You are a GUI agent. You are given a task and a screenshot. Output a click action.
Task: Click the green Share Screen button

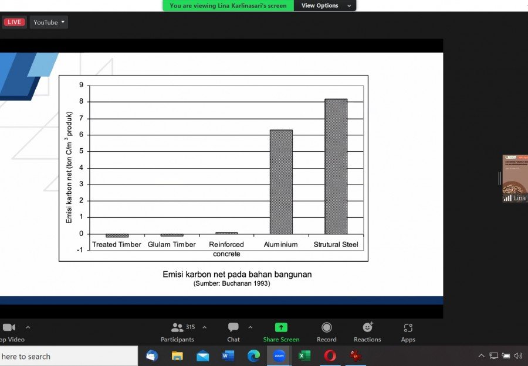(x=281, y=333)
